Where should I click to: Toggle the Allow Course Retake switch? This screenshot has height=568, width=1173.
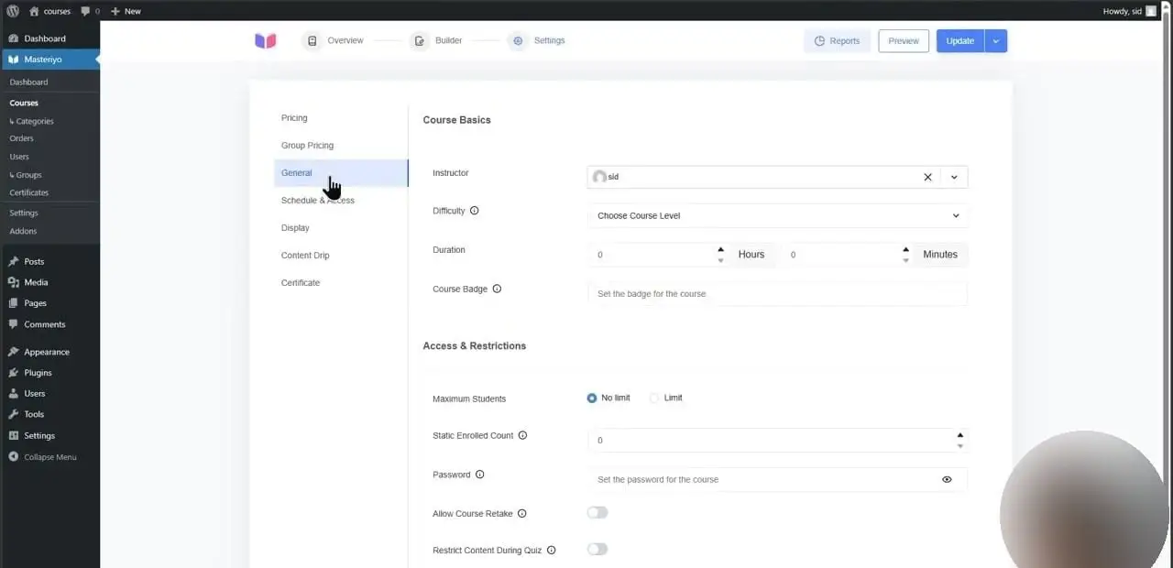(x=597, y=513)
